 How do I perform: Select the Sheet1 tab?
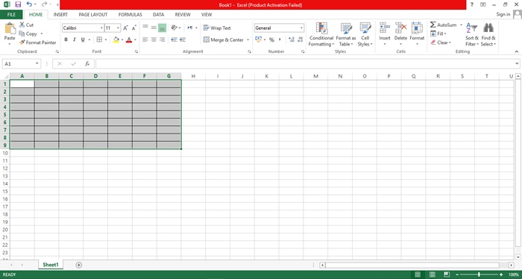(51, 265)
